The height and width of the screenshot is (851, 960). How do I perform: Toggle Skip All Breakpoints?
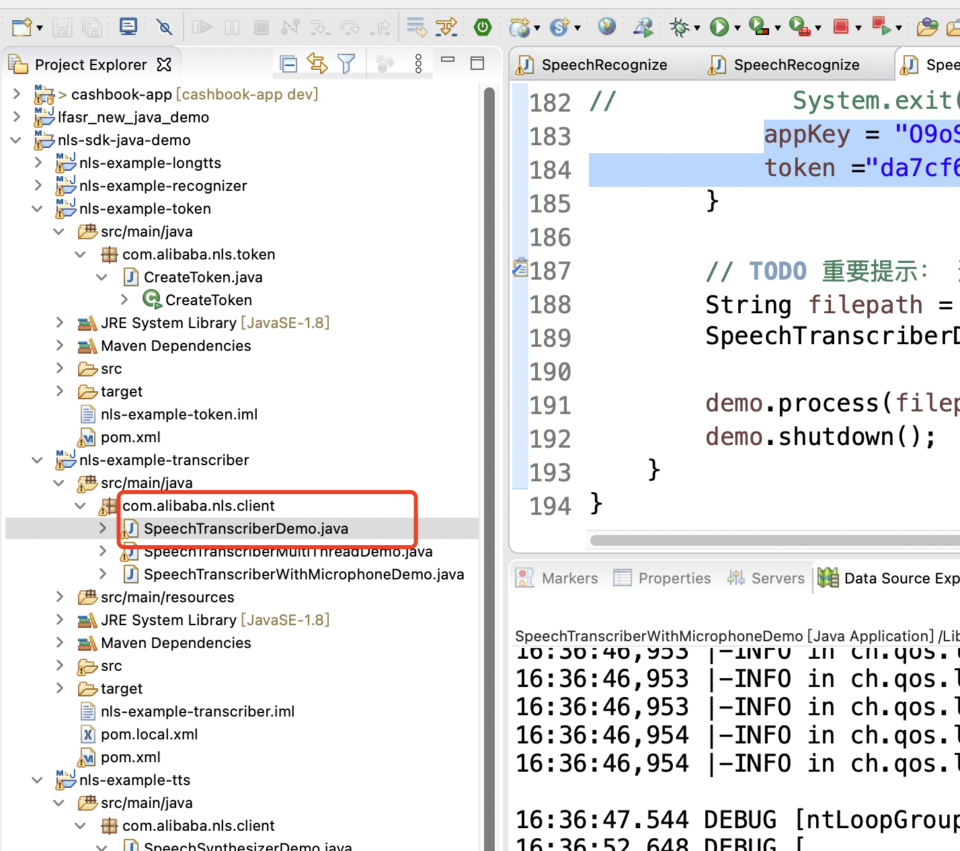coord(164,27)
